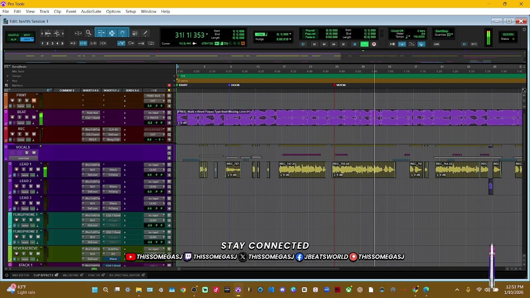
Task: Click the Tempo conductor icon
Action: coord(421,44)
